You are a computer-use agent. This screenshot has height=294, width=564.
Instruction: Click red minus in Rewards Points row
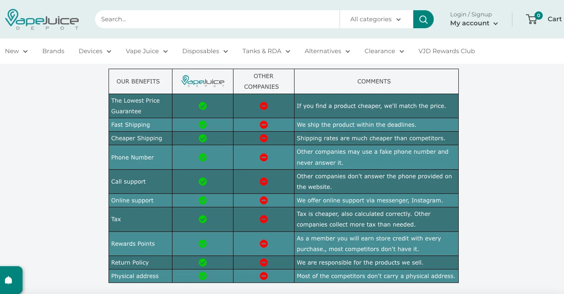(264, 244)
